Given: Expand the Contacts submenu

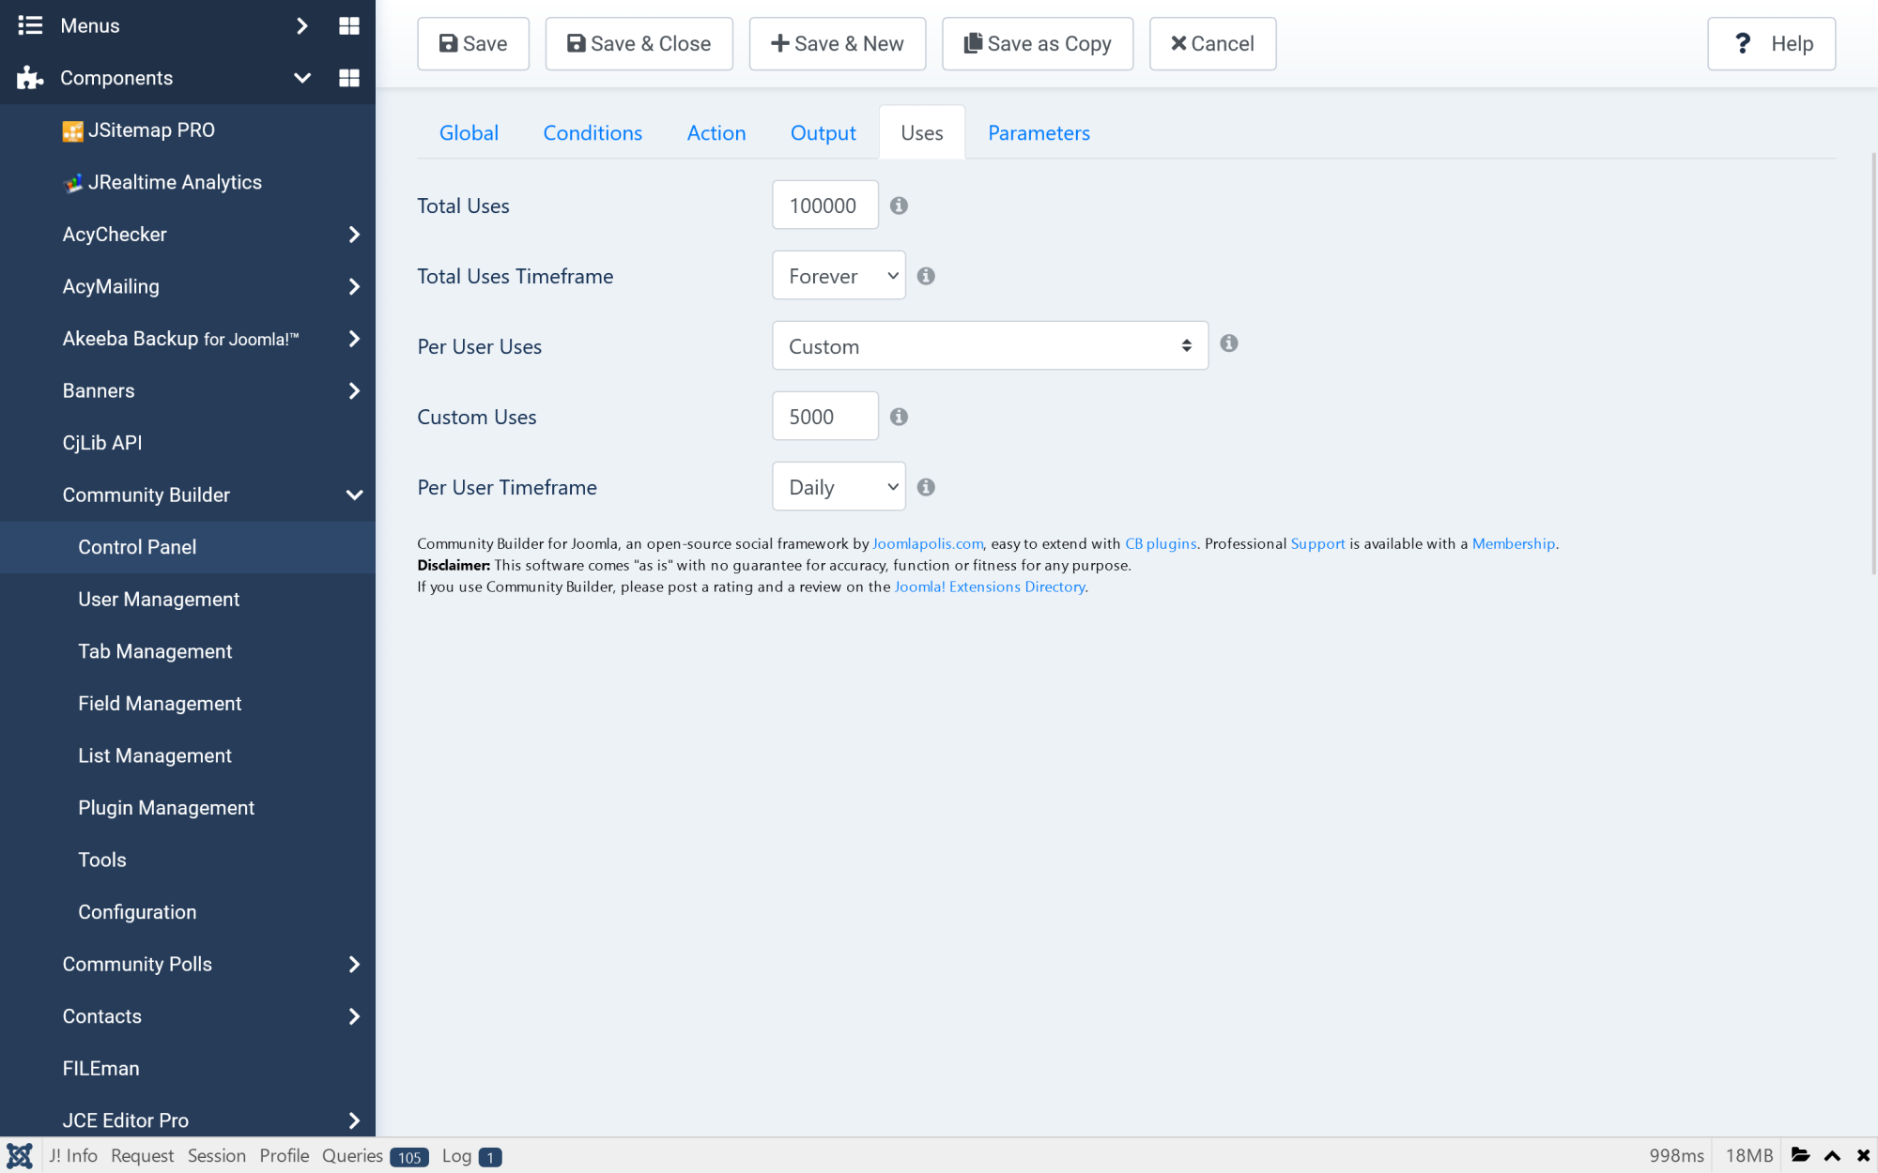Looking at the screenshot, I should [x=354, y=1016].
